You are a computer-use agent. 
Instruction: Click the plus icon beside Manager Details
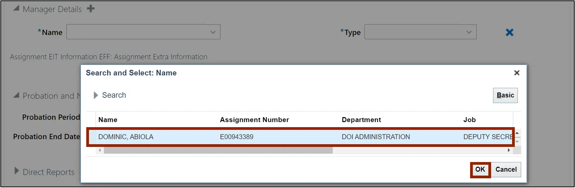pos(91,9)
